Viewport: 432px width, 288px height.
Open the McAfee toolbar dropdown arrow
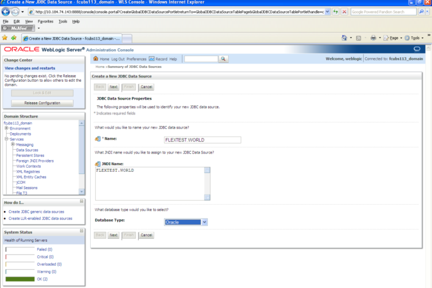pos(39,28)
